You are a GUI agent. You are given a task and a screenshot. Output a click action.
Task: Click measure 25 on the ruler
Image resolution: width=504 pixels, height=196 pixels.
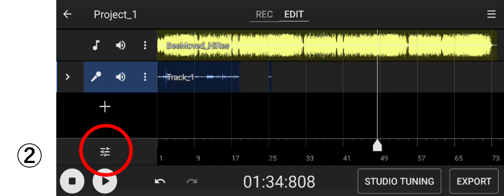pos(273,158)
